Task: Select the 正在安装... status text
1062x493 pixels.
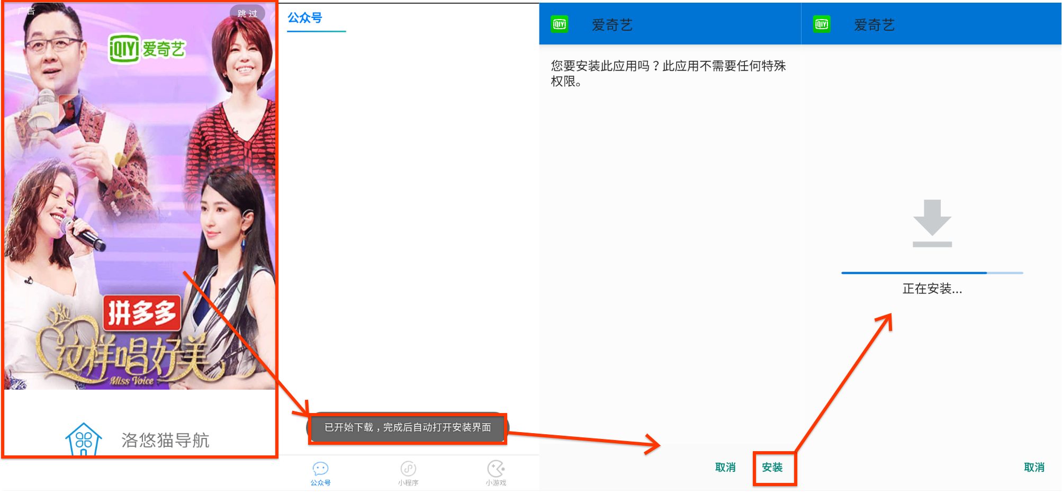Action: [932, 289]
